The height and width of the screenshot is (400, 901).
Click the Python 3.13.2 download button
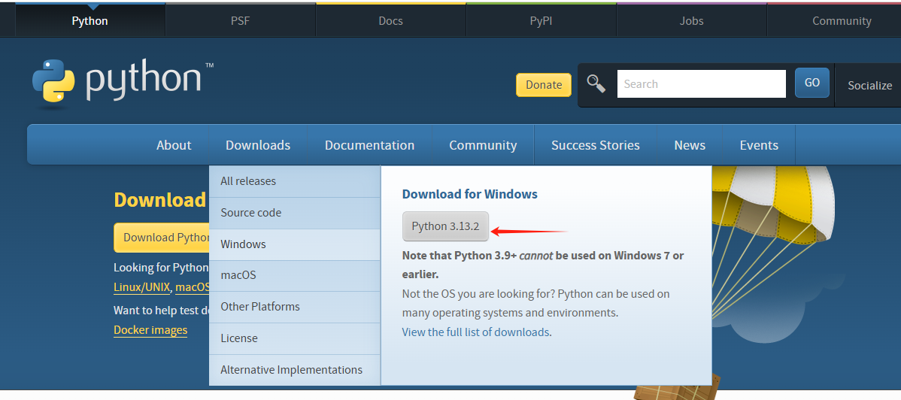[x=445, y=226]
